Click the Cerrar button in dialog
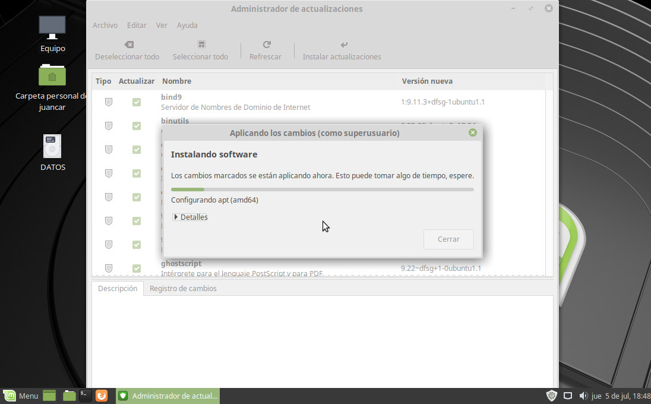The image size is (651, 404). click(x=448, y=239)
